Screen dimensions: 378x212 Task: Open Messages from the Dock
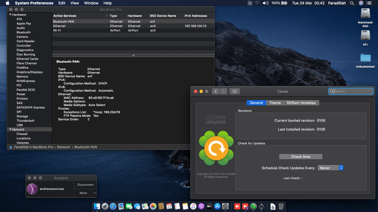point(137,206)
